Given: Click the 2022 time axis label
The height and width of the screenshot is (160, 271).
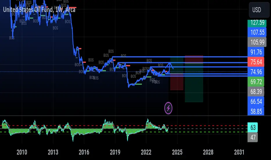Looking at the screenshot, I should tap(146, 152).
